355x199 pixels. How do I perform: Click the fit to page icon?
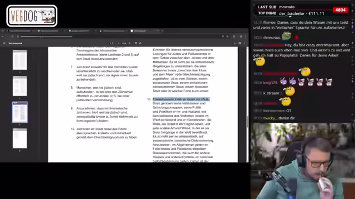click(x=136, y=43)
